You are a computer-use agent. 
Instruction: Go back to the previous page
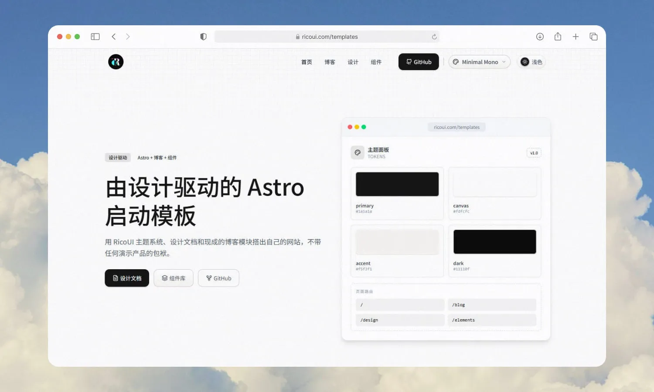point(114,37)
